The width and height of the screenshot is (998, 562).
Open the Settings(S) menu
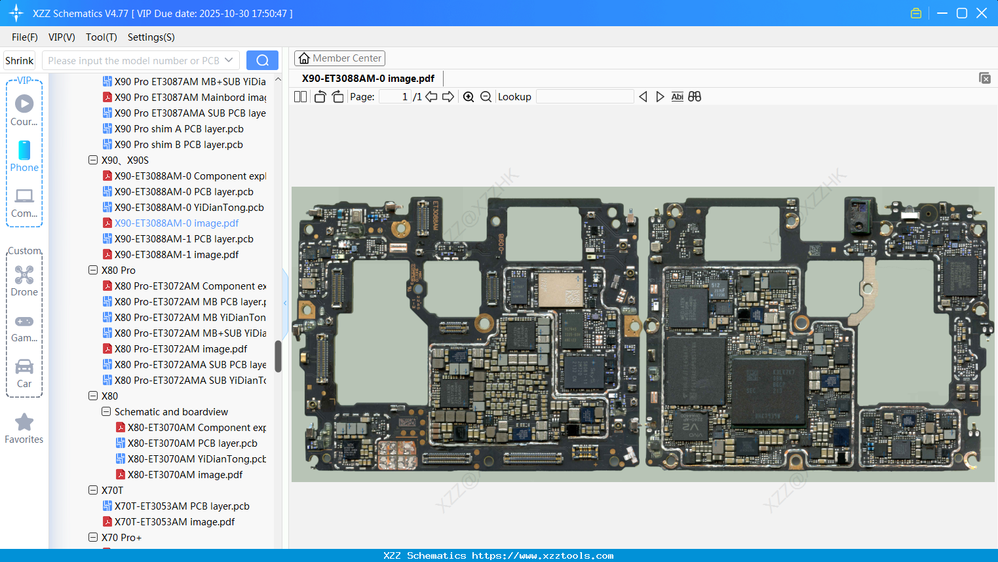151,37
